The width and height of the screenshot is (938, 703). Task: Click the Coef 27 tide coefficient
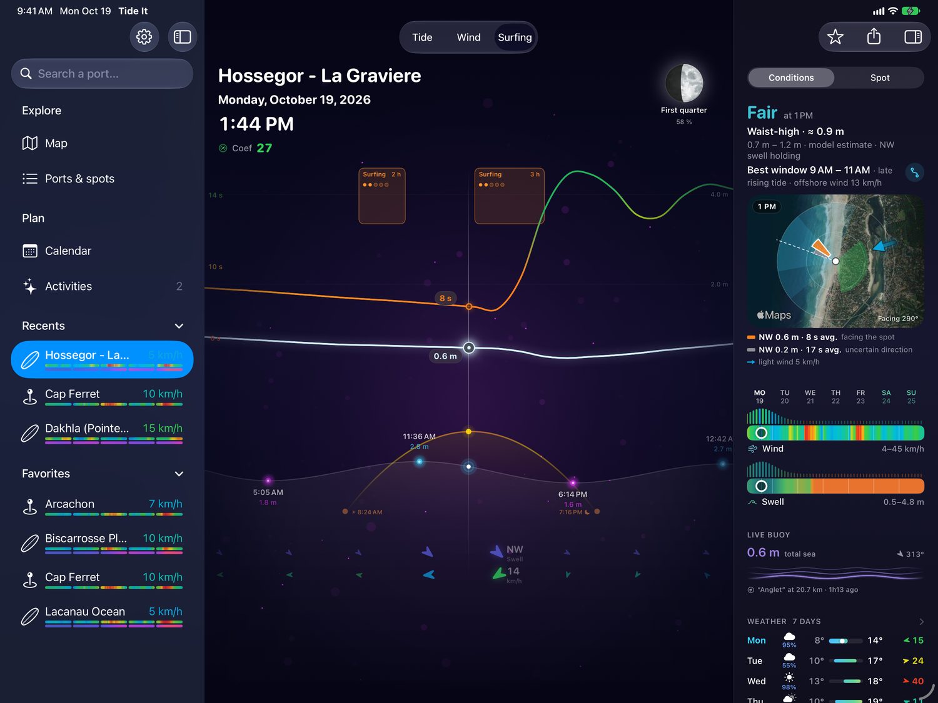click(245, 148)
